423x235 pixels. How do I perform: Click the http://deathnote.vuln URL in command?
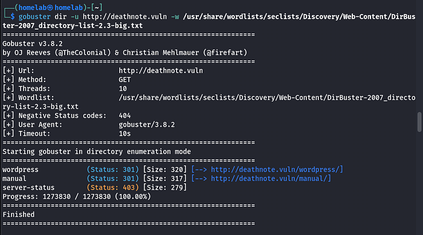[124, 17]
